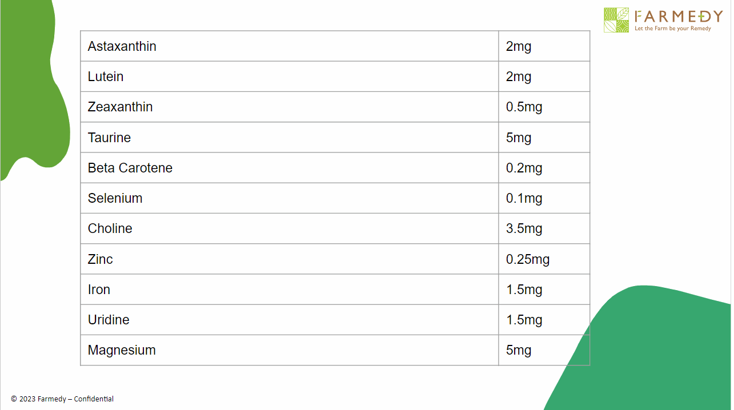Click the 0.1mg Selenium amount
Viewport: 734px width, 410px height.
coord(524,198)
